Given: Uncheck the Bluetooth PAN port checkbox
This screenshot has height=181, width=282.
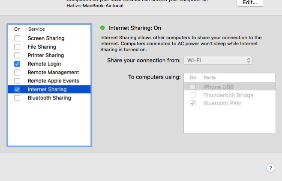Looking at the screenshot, I should pyautogui.click(x=193, y=103).
